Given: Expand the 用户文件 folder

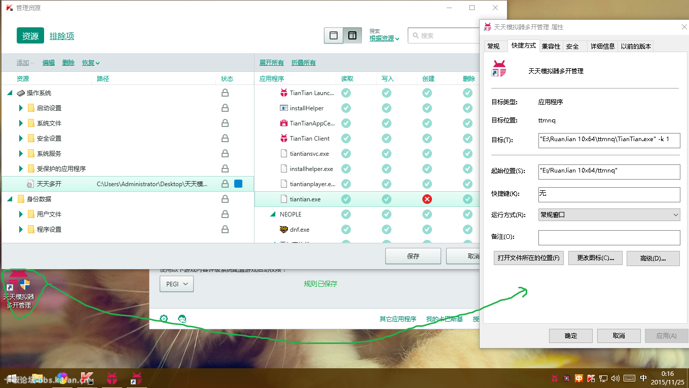Looking at the screenshot, I should pyautogui.click(x=20, y=214).
